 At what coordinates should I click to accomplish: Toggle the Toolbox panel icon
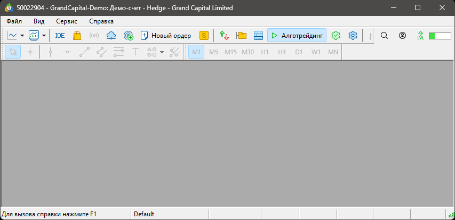click(x=258, y=36)
